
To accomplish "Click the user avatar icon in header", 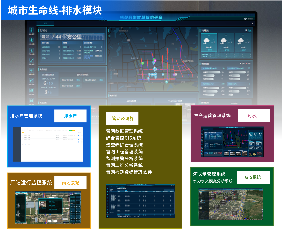I will (245, 19).
